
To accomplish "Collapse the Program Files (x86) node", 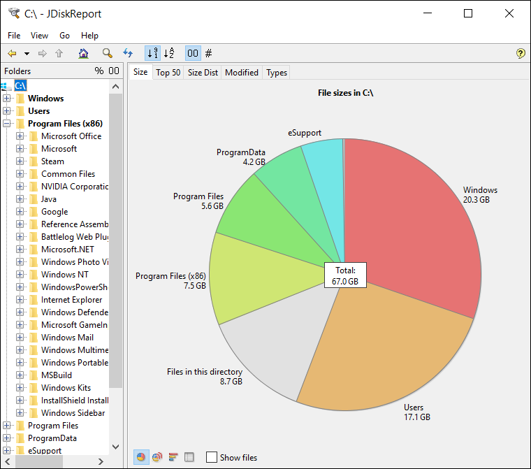I will click(6, 123).
